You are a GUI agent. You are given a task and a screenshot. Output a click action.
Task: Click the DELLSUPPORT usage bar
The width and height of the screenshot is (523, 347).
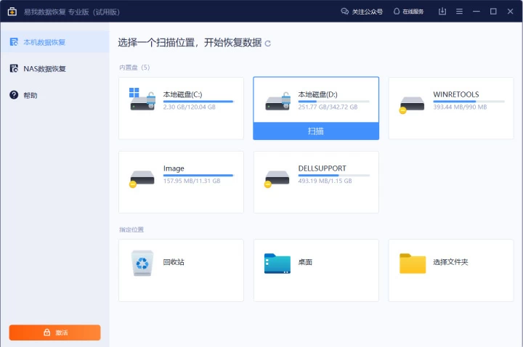333,176
